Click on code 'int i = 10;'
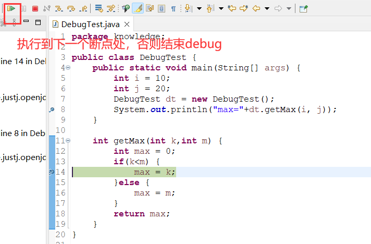This screenshot has height=244, width=371. tap(142, 78)
